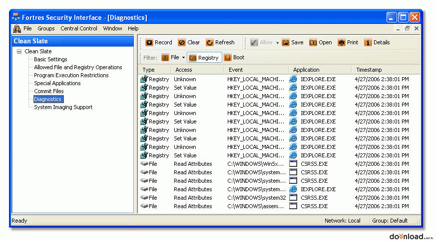Collapse the Clean Slate tree node
Viewport: 436px width, 241px height.
tap(19, 51)
